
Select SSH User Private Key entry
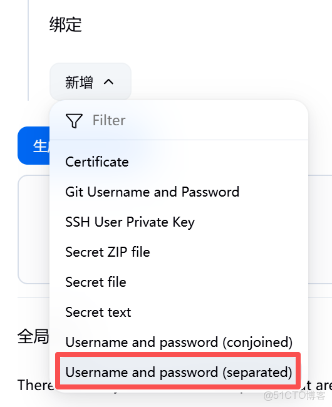click(130, 222)
